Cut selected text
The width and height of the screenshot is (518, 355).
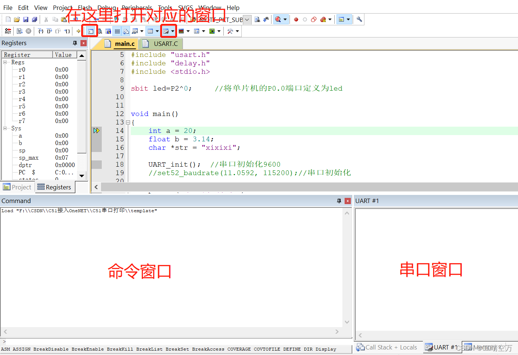pyautogui.click(x=46, y=19)
